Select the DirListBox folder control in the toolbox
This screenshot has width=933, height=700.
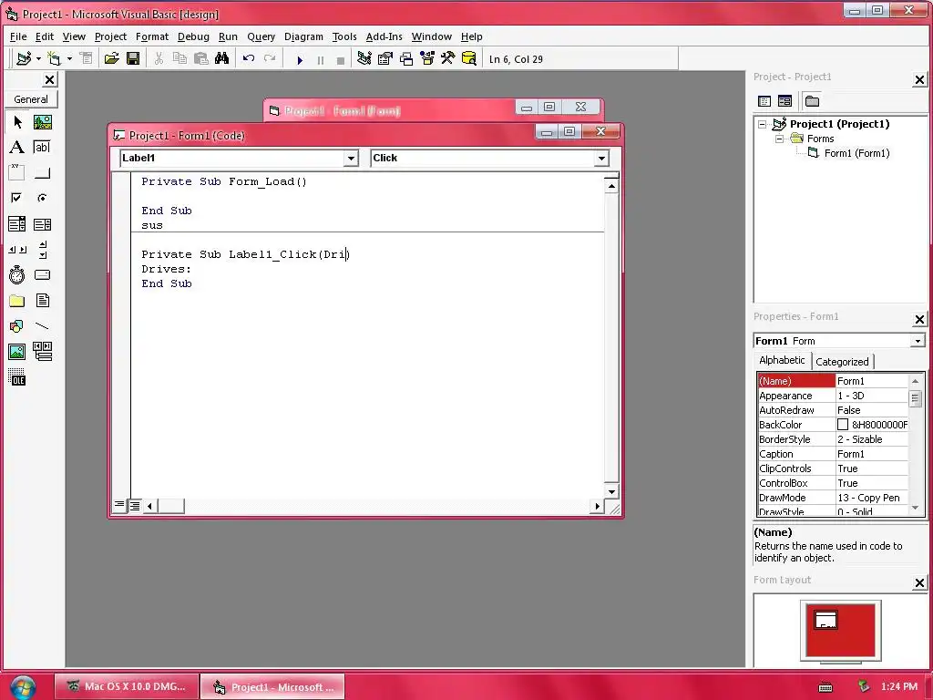(17, 301)
